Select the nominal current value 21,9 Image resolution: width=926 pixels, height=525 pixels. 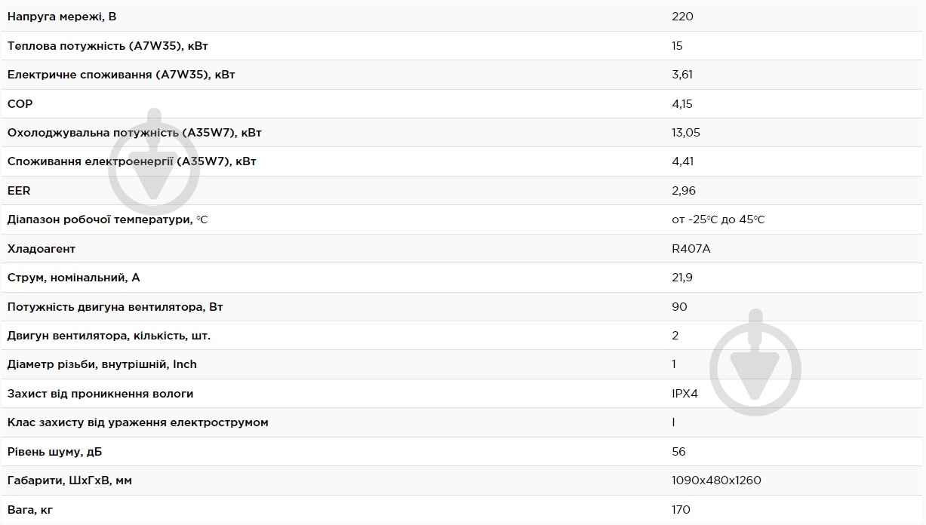(681, 278)
